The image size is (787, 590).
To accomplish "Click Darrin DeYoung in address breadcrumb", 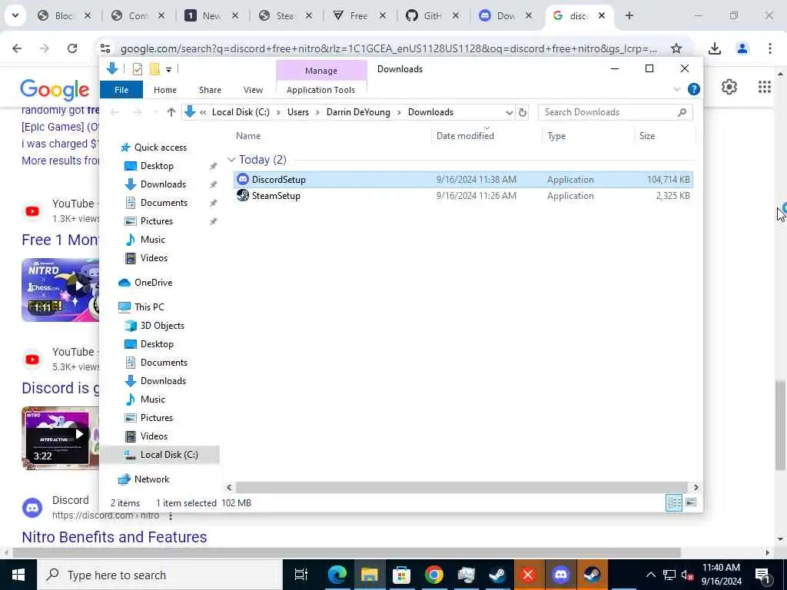I will coord(358,112).
